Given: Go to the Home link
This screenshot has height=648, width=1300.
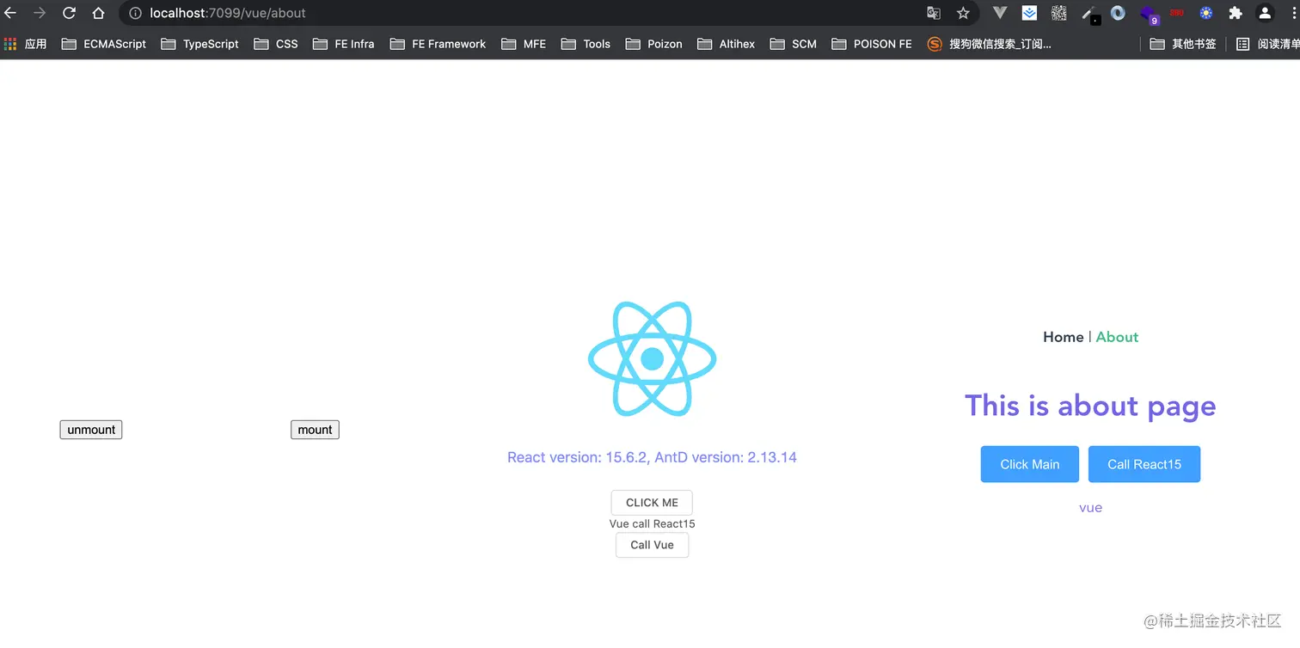Looking at the screenshot, I should coord(1063,337).
